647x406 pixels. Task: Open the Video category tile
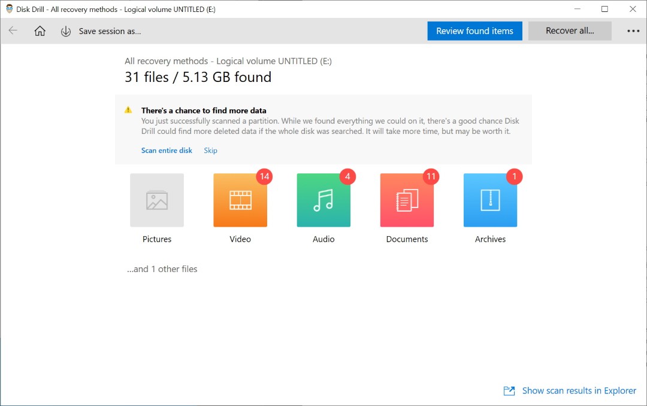(240, 200)
